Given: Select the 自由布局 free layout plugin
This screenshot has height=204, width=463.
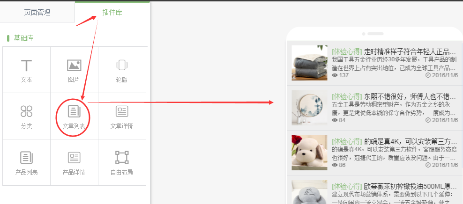Looking at the screenshot, I should 122,162.
